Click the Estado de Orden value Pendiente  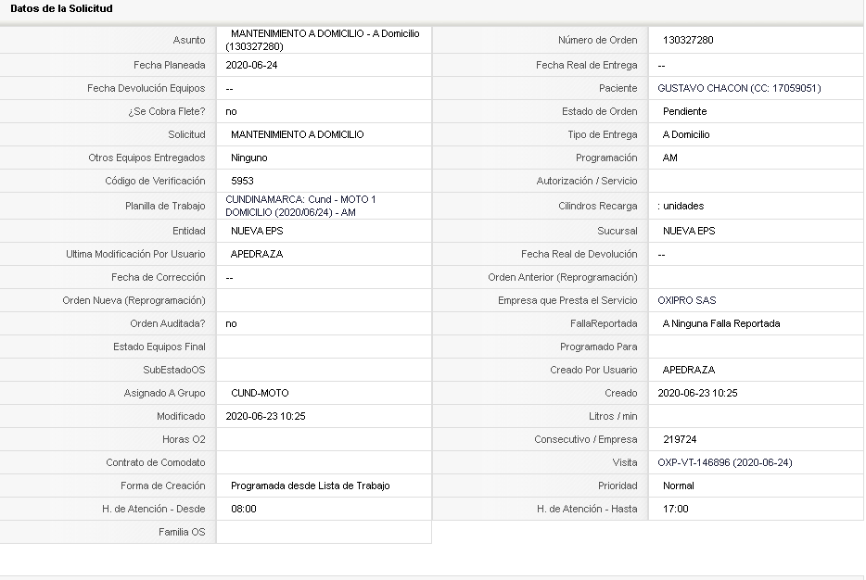click(x=684, y=111)
